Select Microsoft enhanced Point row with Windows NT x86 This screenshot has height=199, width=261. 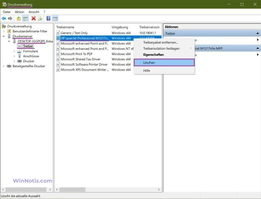pyautogui.click(x=95, y=49)
